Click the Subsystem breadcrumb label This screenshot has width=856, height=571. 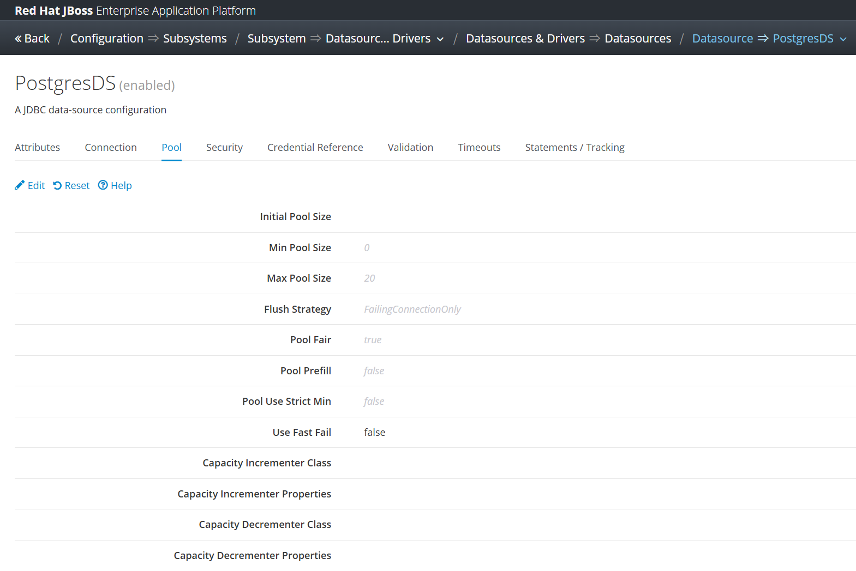click(x=277, y=39)
